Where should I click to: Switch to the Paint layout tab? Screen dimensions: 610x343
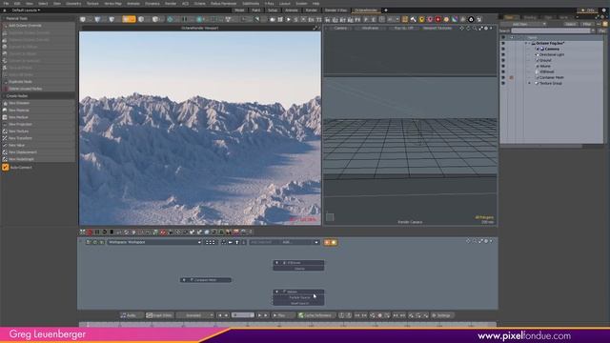tap(256, 10)
